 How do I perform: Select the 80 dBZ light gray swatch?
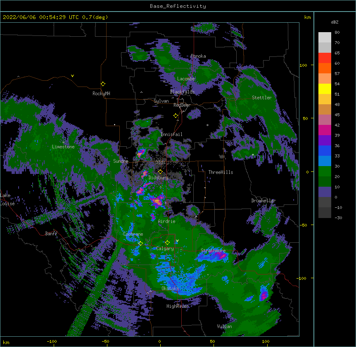325,37
